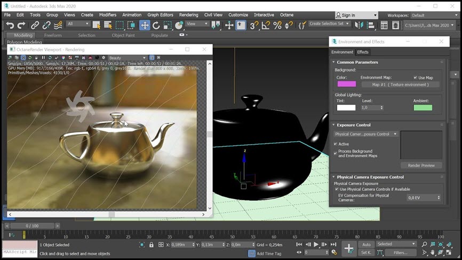Open the magenta background Color swatch
This screenshot has height=260, width=462.
point(347,84)
